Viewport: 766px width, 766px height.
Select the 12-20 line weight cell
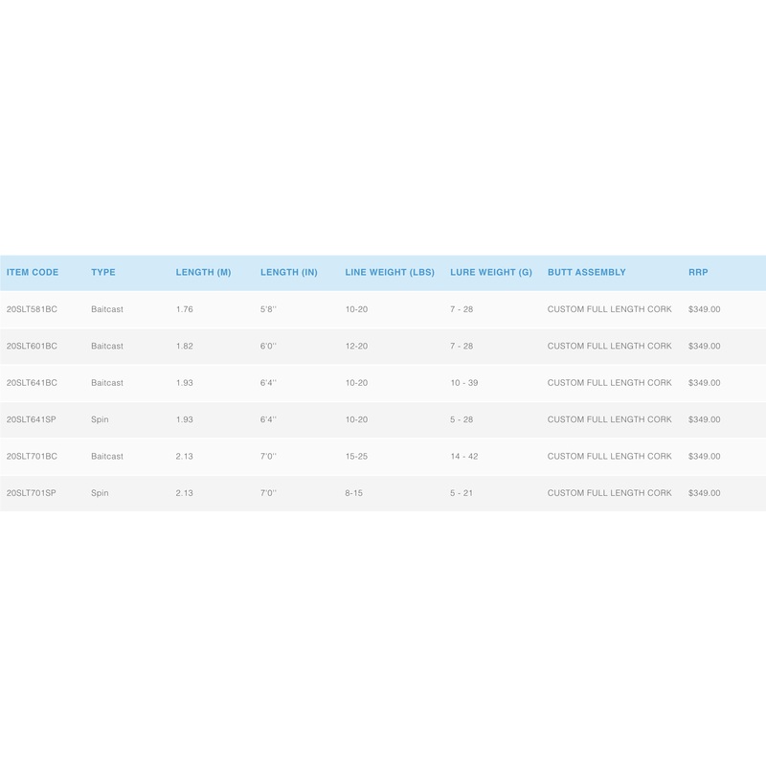tap(356, 347)
